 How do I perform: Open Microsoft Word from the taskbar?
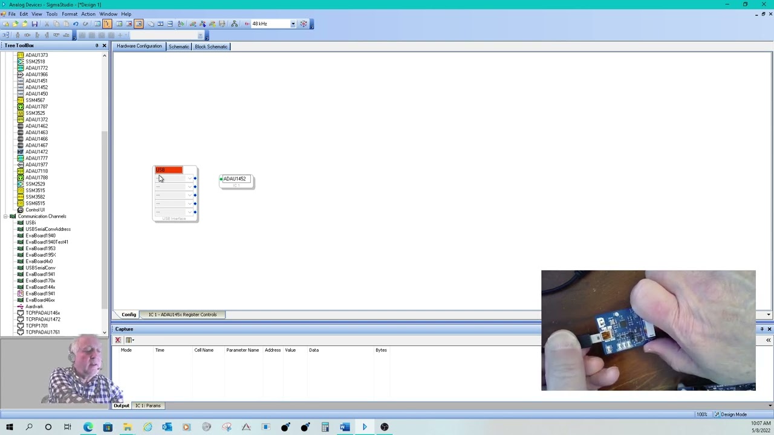click(x=345, y=427)
